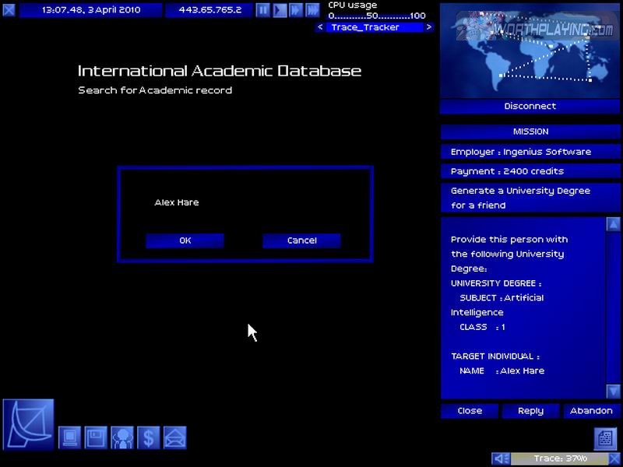Open the agent status person icon

coord(122,437)
